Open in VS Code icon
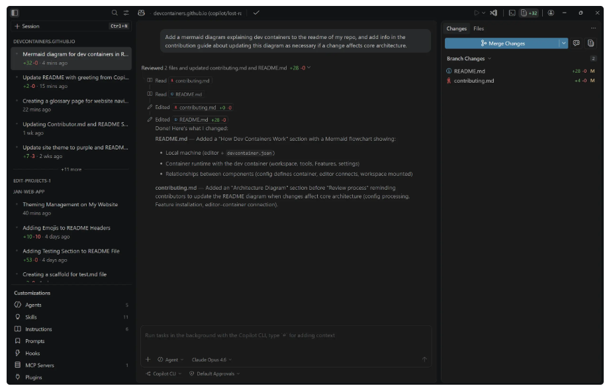The height and width of the screenshot is (390, 609). click(x=494, y=13)
